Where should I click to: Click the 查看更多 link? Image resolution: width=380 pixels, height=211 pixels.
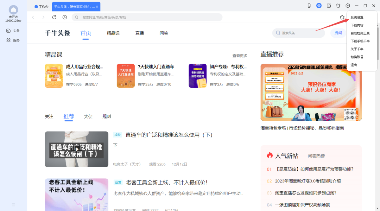click(240, 56)
